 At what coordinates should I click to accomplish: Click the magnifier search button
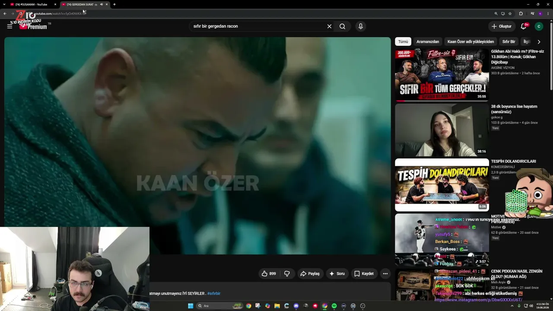pos(342,26)
